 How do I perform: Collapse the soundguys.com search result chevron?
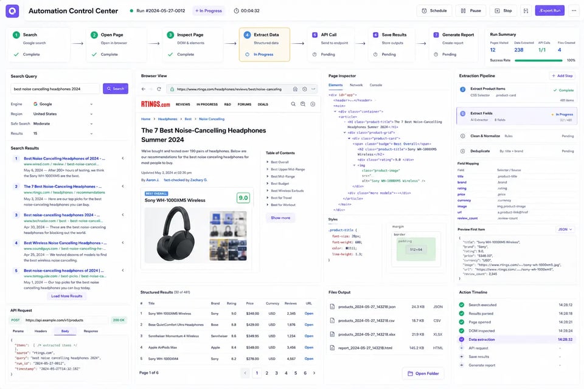click(123, 243)
